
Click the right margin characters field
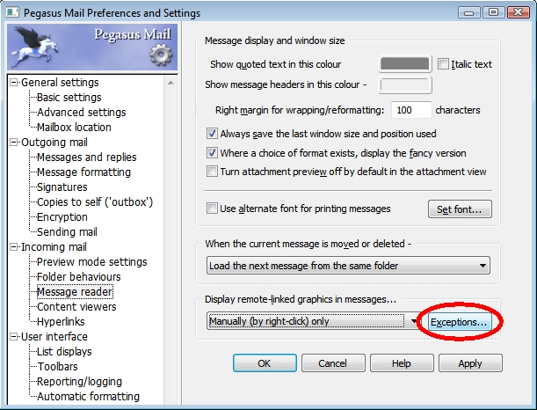(x=411, y=111)
